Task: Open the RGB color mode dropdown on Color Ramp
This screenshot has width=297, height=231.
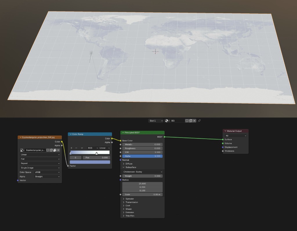Action: point(90,148)
